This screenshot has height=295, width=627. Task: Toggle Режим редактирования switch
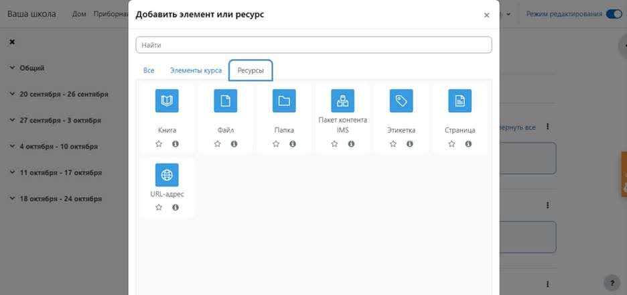(614, 14)
